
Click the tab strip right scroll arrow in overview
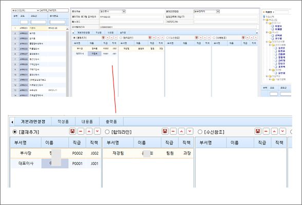pos(257,33)
